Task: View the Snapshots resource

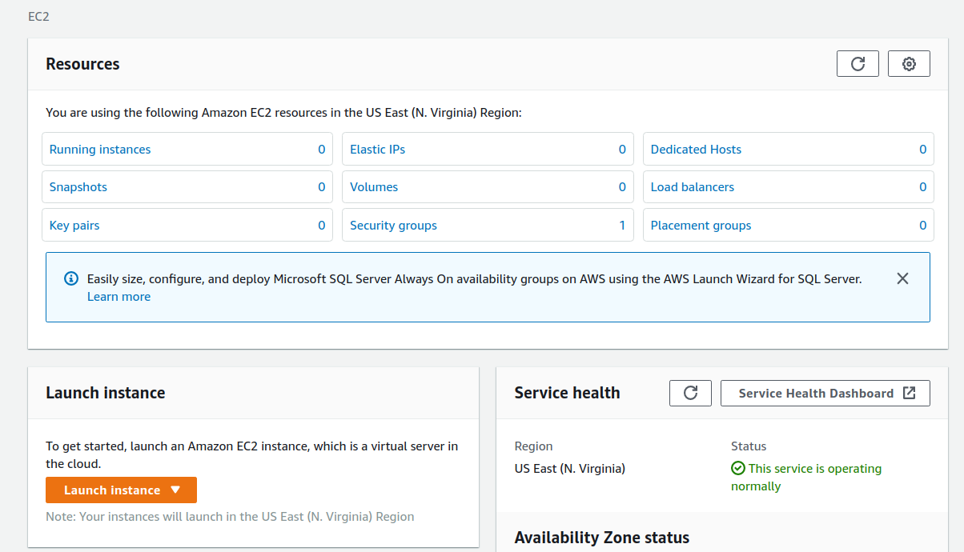Action: point(78,186)
